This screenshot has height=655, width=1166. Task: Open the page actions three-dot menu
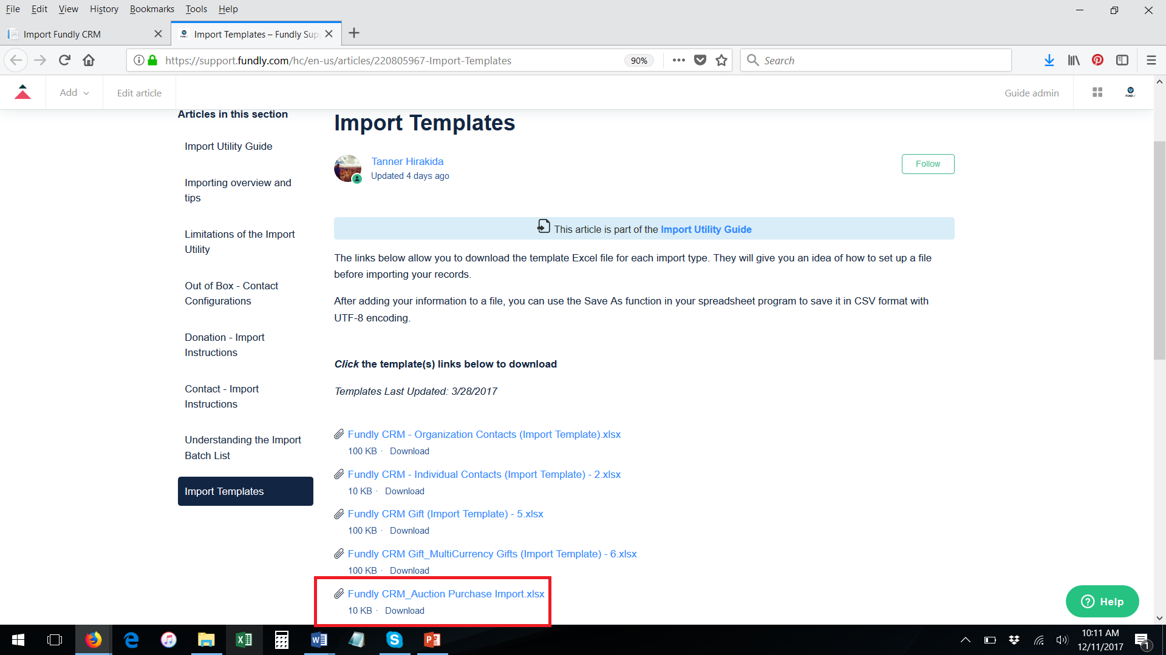679,60
